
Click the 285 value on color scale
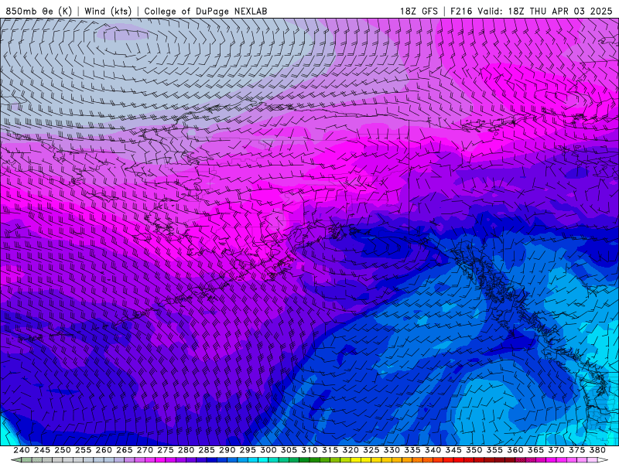coord(207,450)
